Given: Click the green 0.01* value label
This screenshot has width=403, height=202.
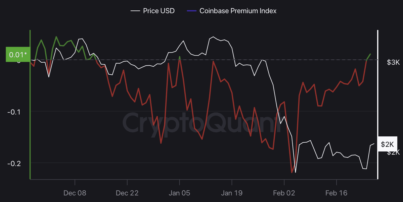Looking at the screenshot, I should [x=17, y=55].
